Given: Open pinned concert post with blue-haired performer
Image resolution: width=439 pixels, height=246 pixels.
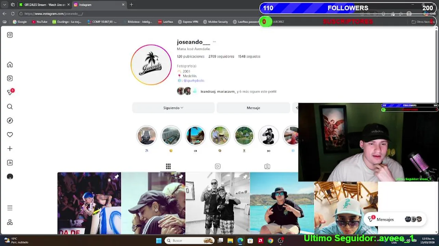Looking at the screenshot, I should tap(89, 203).
